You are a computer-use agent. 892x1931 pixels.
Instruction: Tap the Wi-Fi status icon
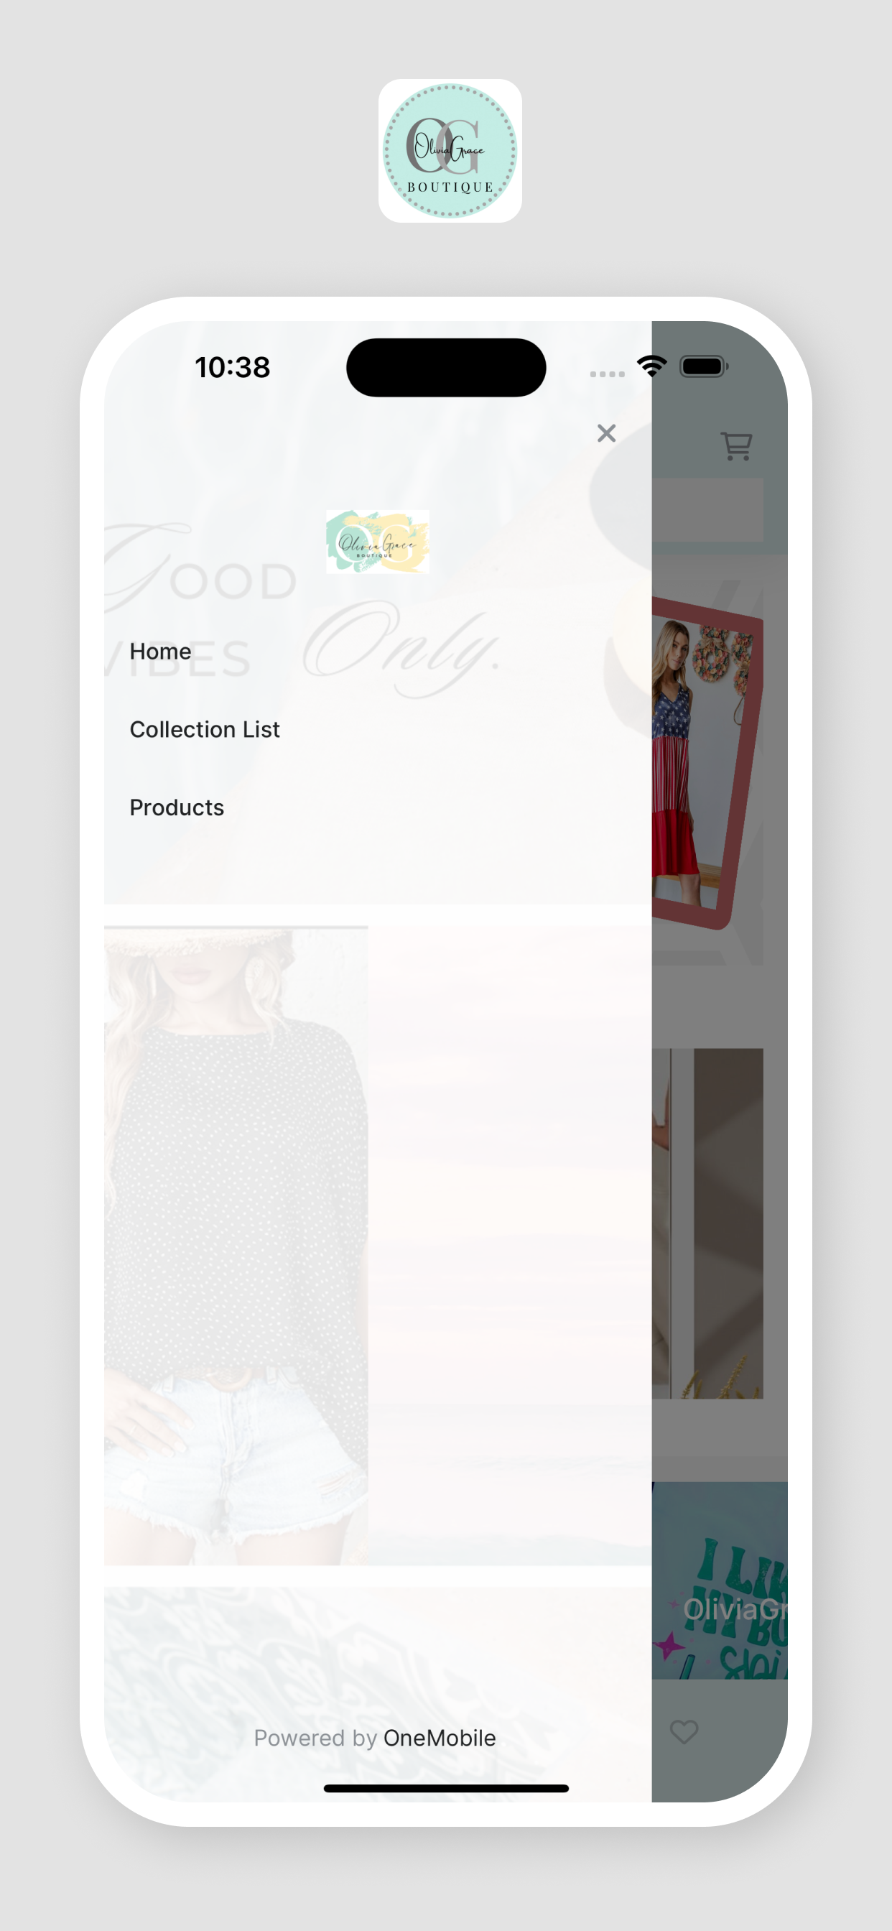(x=652, y=366)
